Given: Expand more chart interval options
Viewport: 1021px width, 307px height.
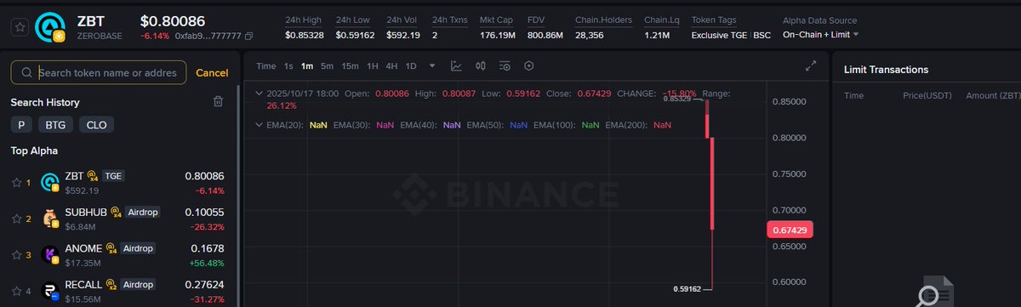Looking at the screenshot, I should pyautogui.click(x=432, y=65).
